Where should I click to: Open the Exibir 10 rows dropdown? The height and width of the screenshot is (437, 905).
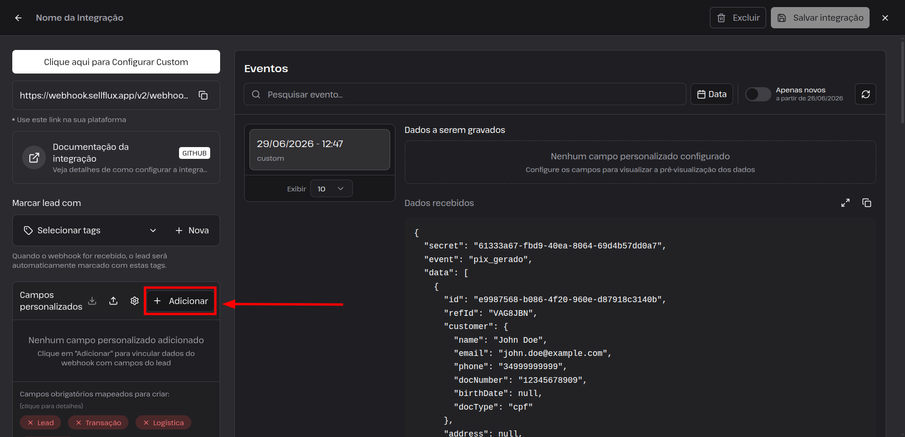331,189
